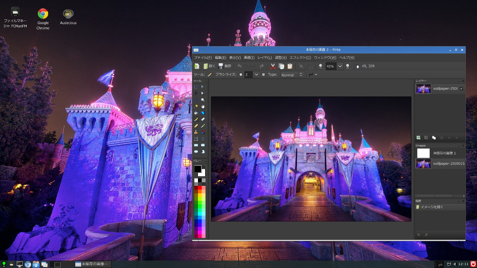Viewport: 477px width, 268px height.
Task: Select the Text tool
Action: (x=196, y=139)
